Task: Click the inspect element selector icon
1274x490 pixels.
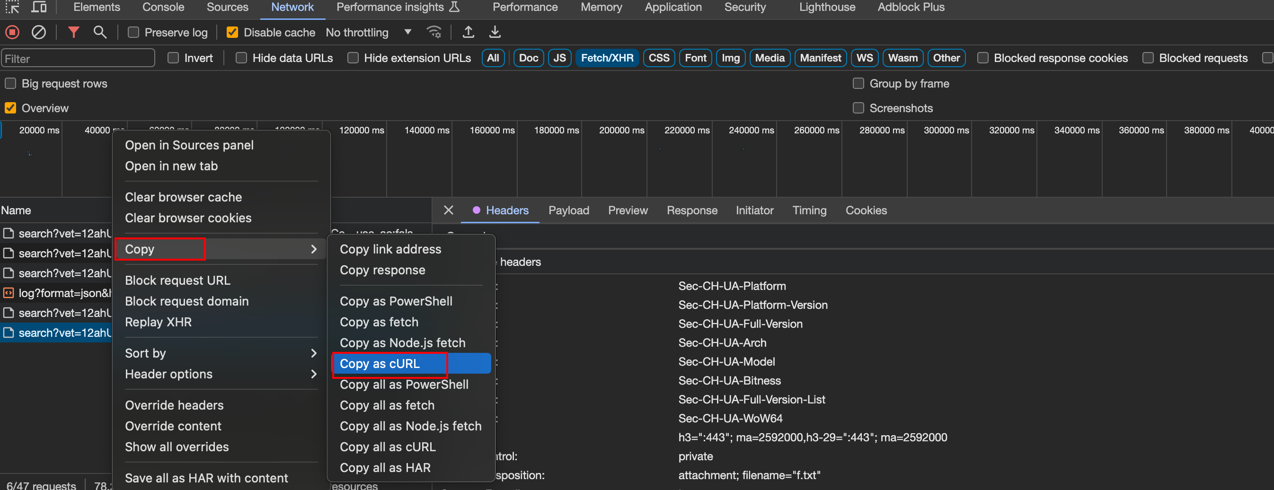Action: pos(12,7)
